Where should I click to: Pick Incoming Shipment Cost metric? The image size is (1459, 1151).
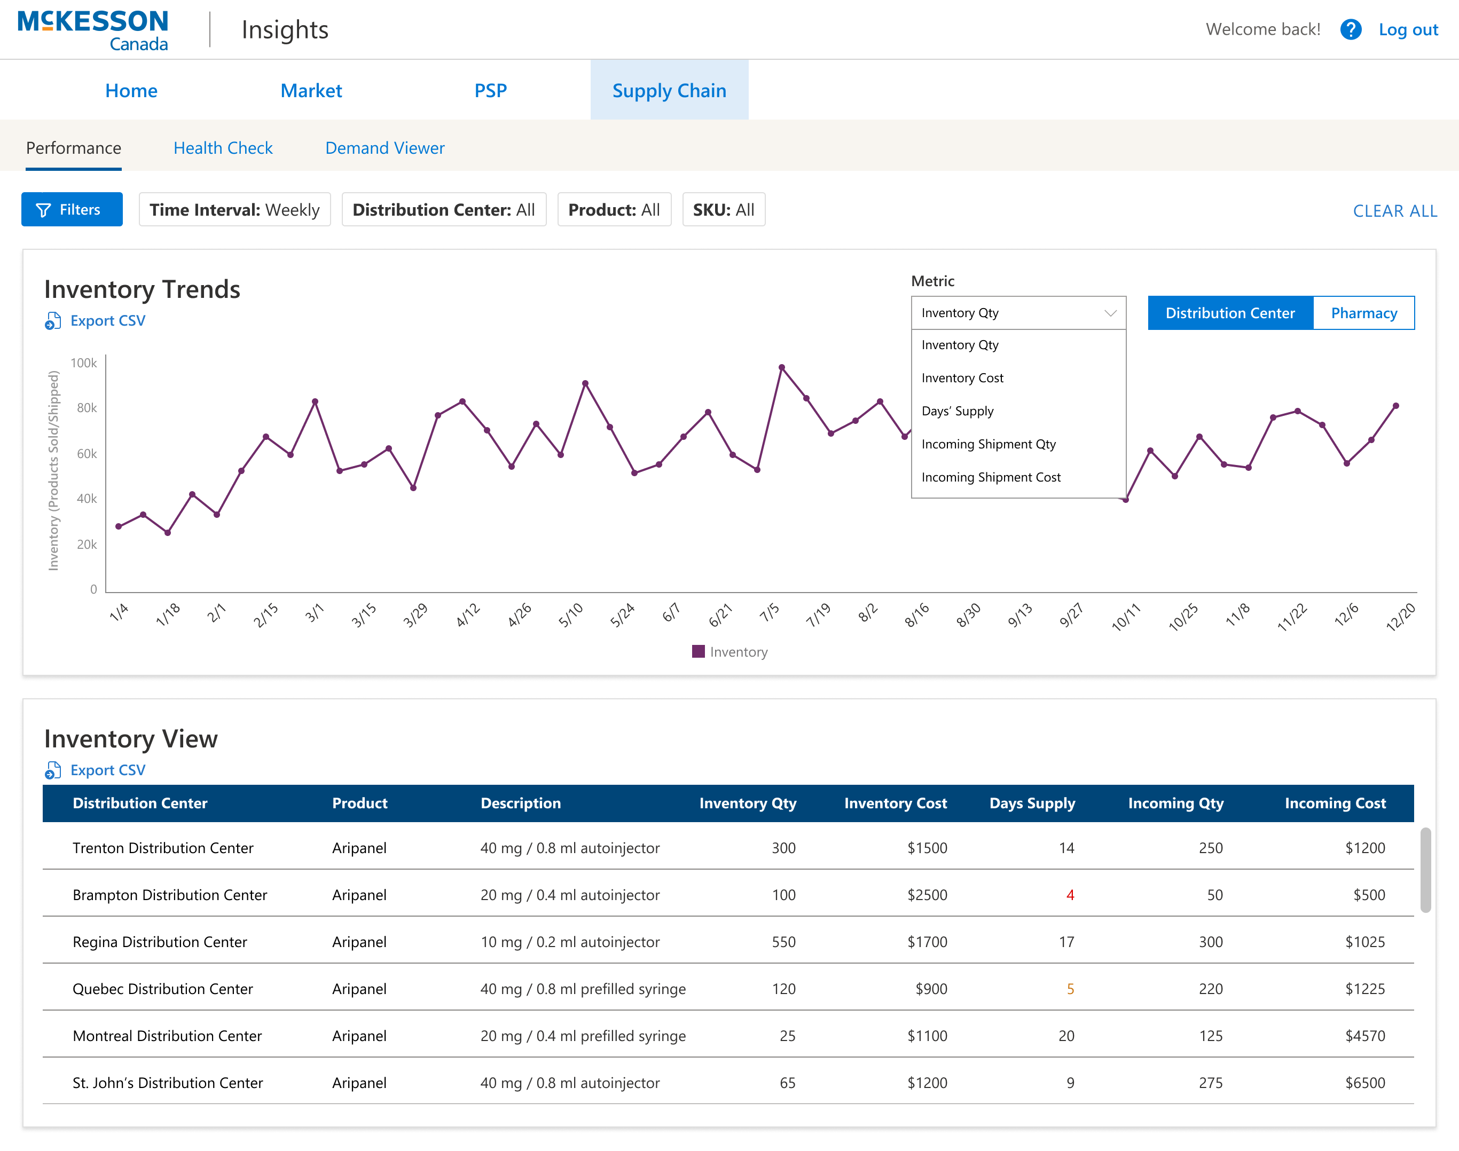991,477
